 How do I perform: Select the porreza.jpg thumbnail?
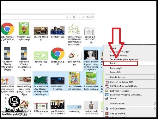tap(74, 107)
